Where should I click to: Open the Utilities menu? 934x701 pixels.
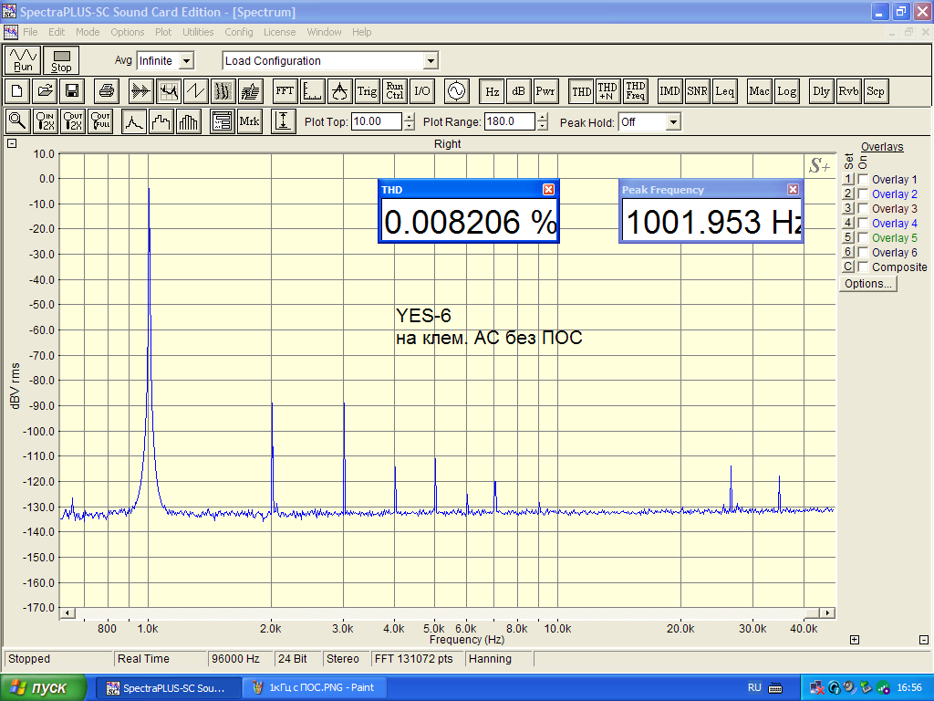pyautogui.click(x=198, y=32)
